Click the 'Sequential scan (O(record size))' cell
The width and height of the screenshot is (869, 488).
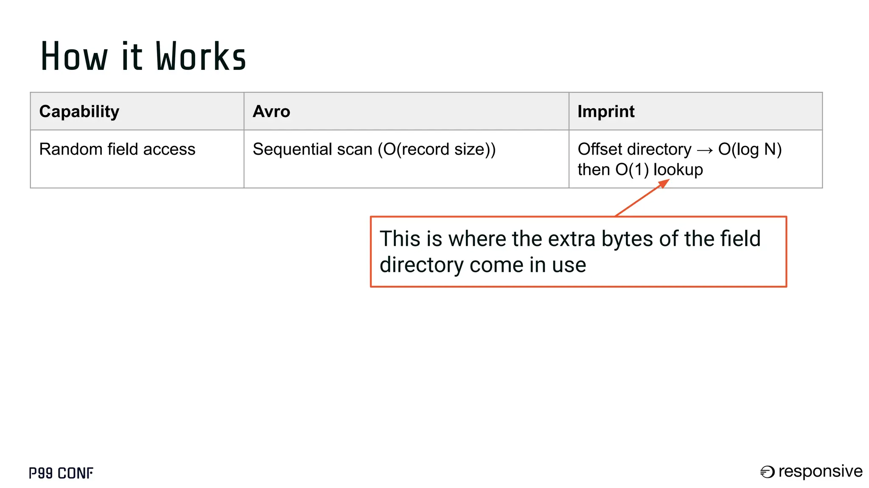click(374, 149)
